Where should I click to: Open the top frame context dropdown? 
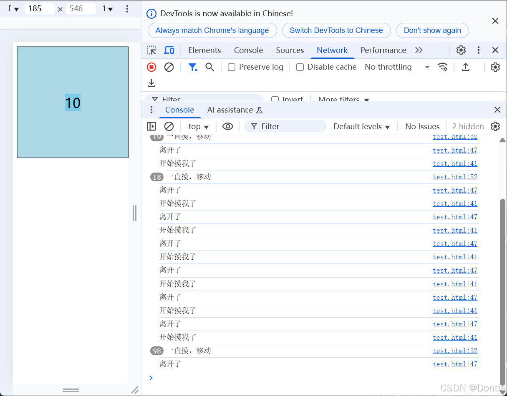[x=197, y=126]
